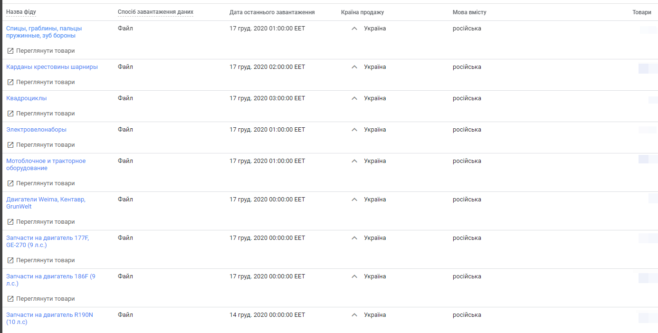Click open-in-new icon under Двигатели Weima feed
The image size is (658, 333).
pos(10,222)
